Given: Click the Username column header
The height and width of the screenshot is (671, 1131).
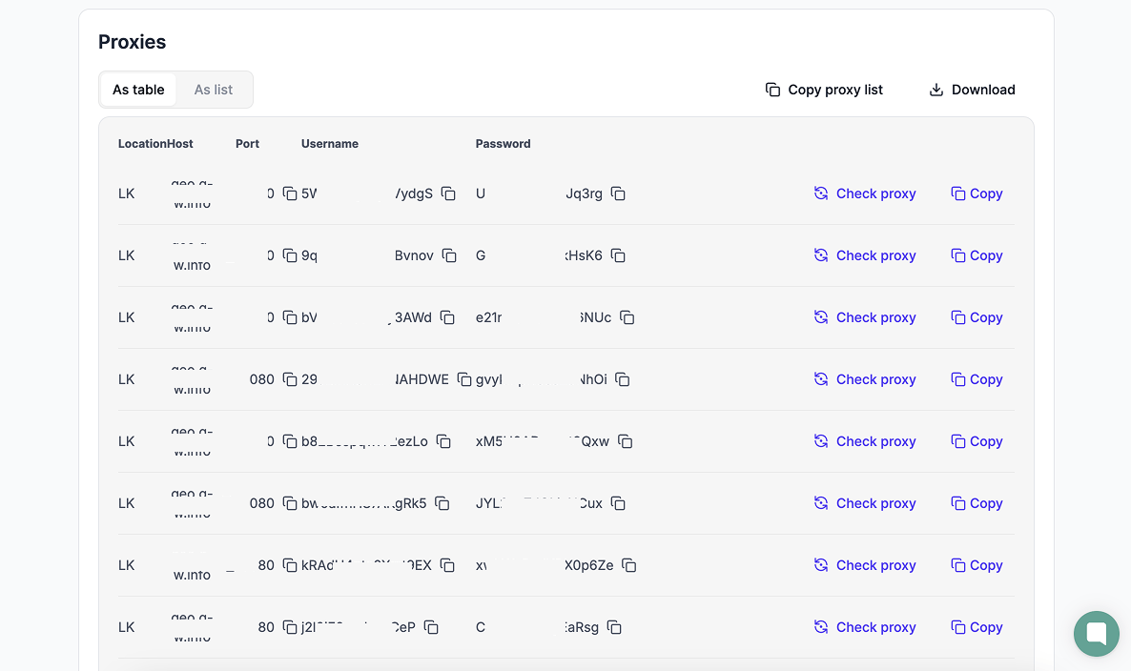Looking at the screenshot, I should click(x=330, y=144).
